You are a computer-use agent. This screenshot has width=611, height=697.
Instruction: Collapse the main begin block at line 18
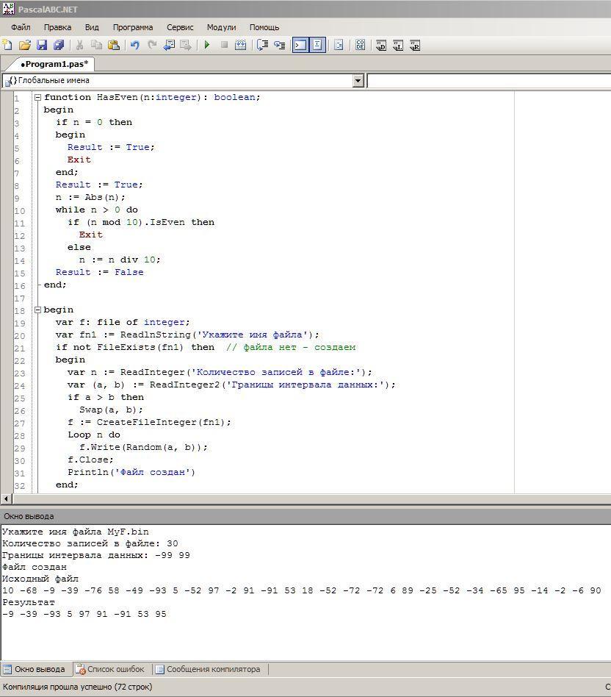(x=37, y=310)
